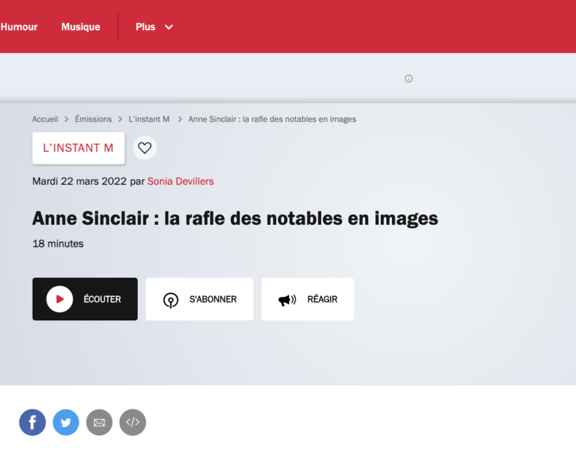Open the L'INSTANT M show badge
The height and width of the screenshot is (466, 576).
point(78,148)
